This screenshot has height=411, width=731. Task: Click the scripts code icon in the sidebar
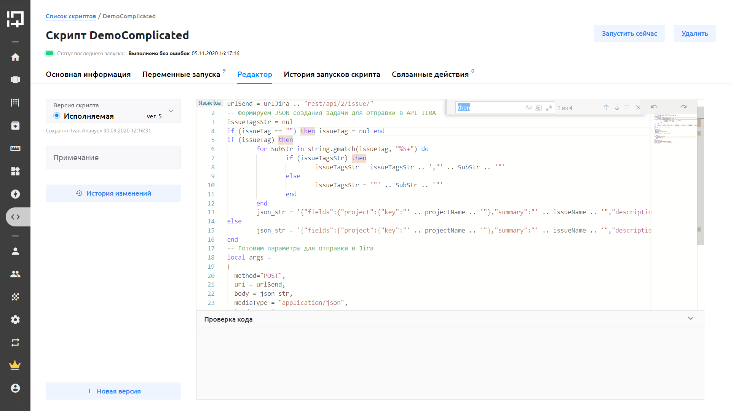[15, 217]
